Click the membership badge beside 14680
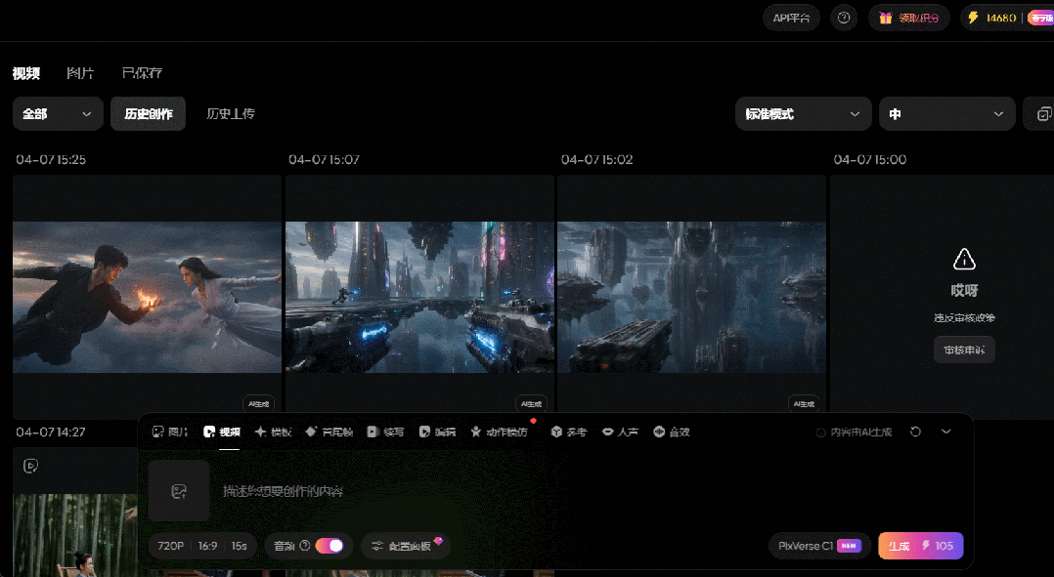 pos(1040,19)
